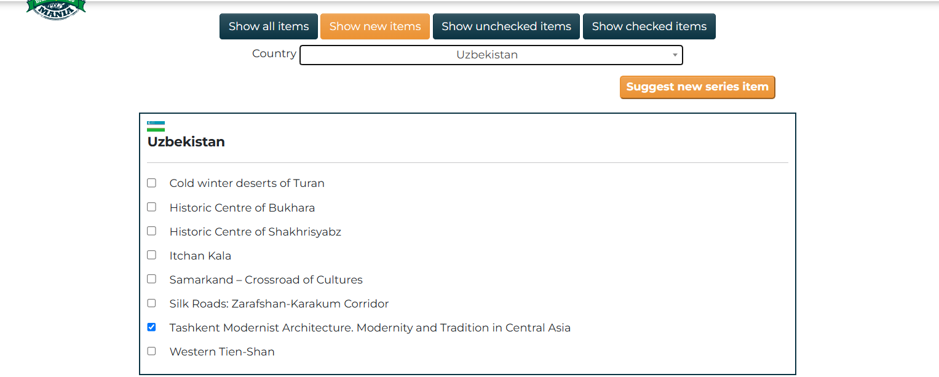Click the Uzbekistan section heading
The height and width of the screenshot is (377, 939).
186,142
